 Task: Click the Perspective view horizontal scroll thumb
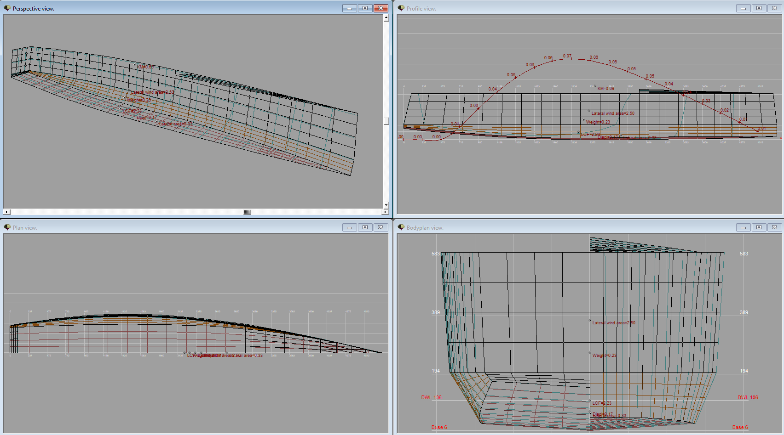[x=248, y=212]
